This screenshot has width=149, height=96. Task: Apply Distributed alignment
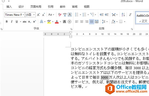pos(97,22)
